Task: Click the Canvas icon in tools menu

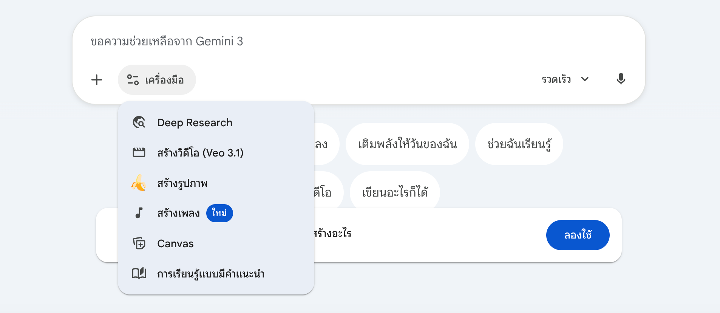Action: [139, 243]
